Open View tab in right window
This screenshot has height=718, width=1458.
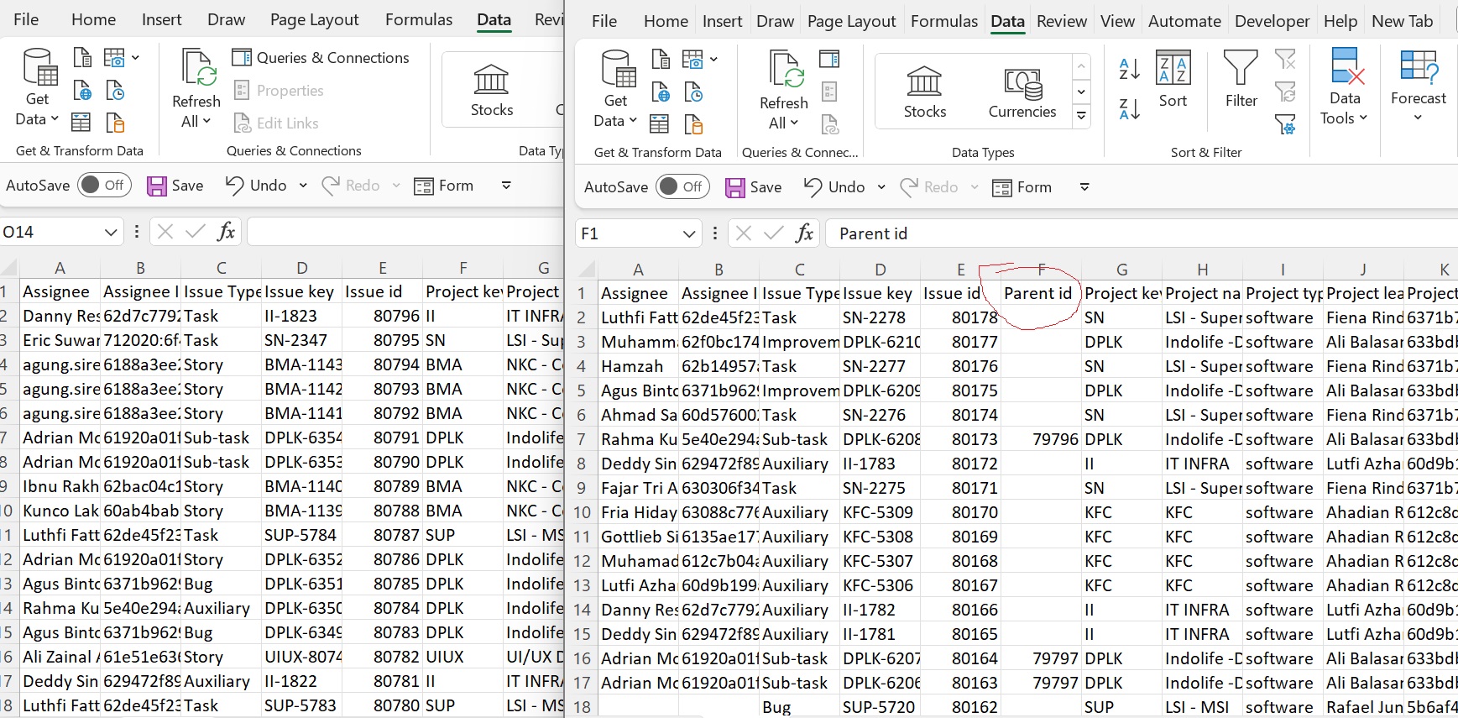1117,21
